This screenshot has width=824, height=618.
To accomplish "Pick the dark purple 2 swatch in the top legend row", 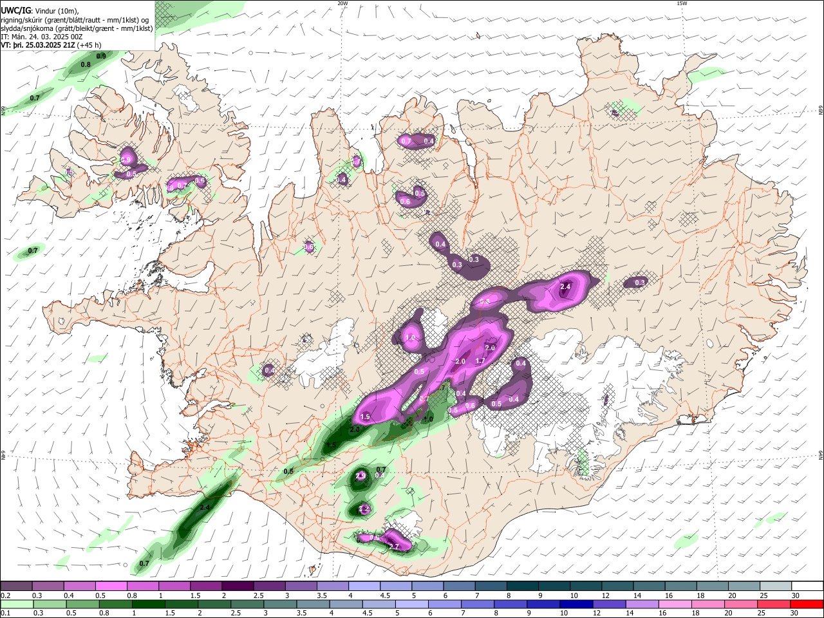I will [x=238, y=586].
